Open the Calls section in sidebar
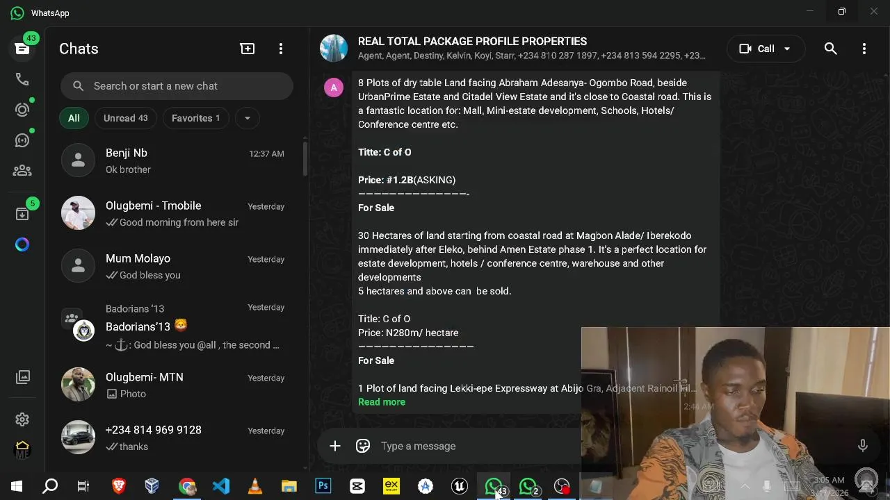 pos(22,79)
